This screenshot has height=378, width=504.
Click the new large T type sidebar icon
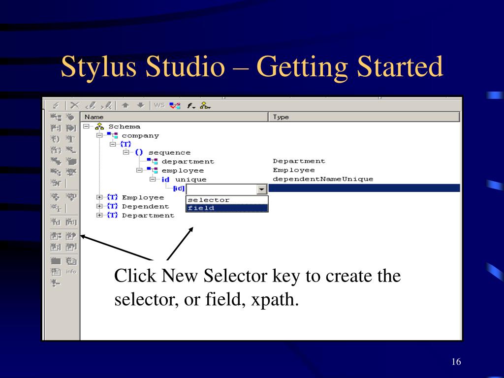[70, 139]
